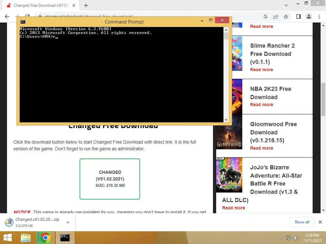
Task: Click Show all downloads button
Action: coord(302,222)
